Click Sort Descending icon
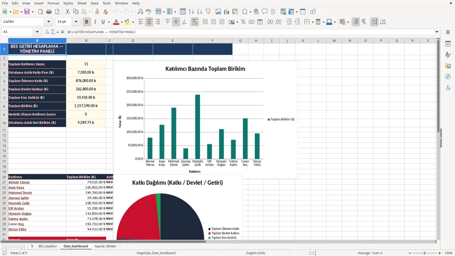The width and height of the screenshot is (455, 256). (x=200, y=12)
